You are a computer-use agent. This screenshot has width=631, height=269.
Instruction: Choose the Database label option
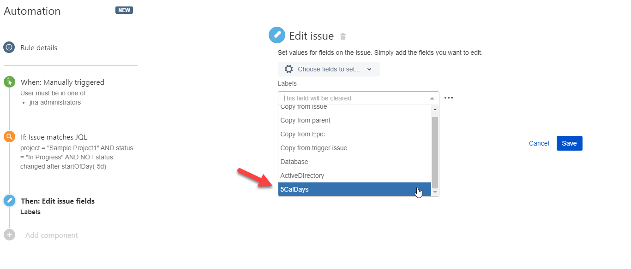pyautogui.click(x=355, y=162)
